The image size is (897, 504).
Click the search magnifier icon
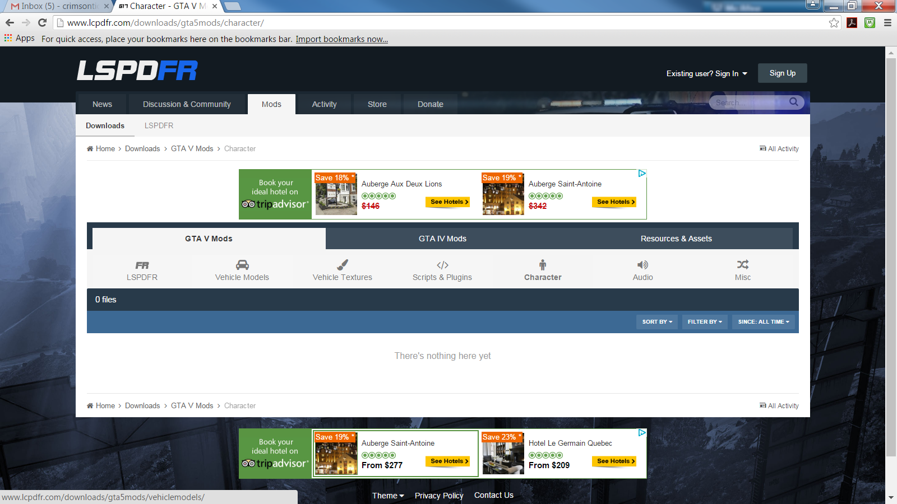pyautogui.click(x=793, y=102)
